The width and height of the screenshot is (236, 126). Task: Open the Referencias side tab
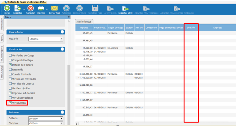click(2, 72)
